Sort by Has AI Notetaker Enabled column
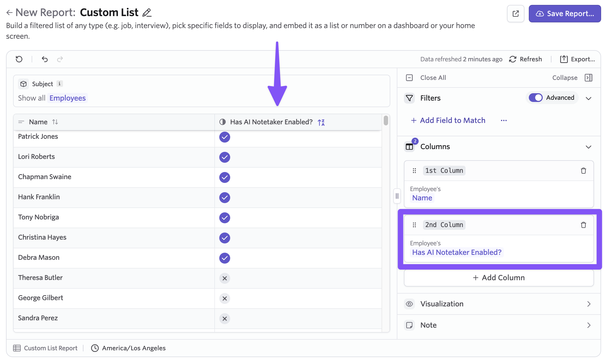This screenshot has height=362, width=606. (x=321, y=122)
